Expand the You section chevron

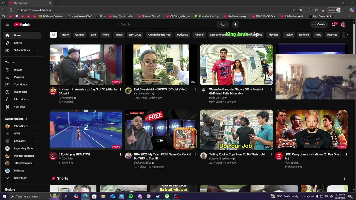pos(13,62)
